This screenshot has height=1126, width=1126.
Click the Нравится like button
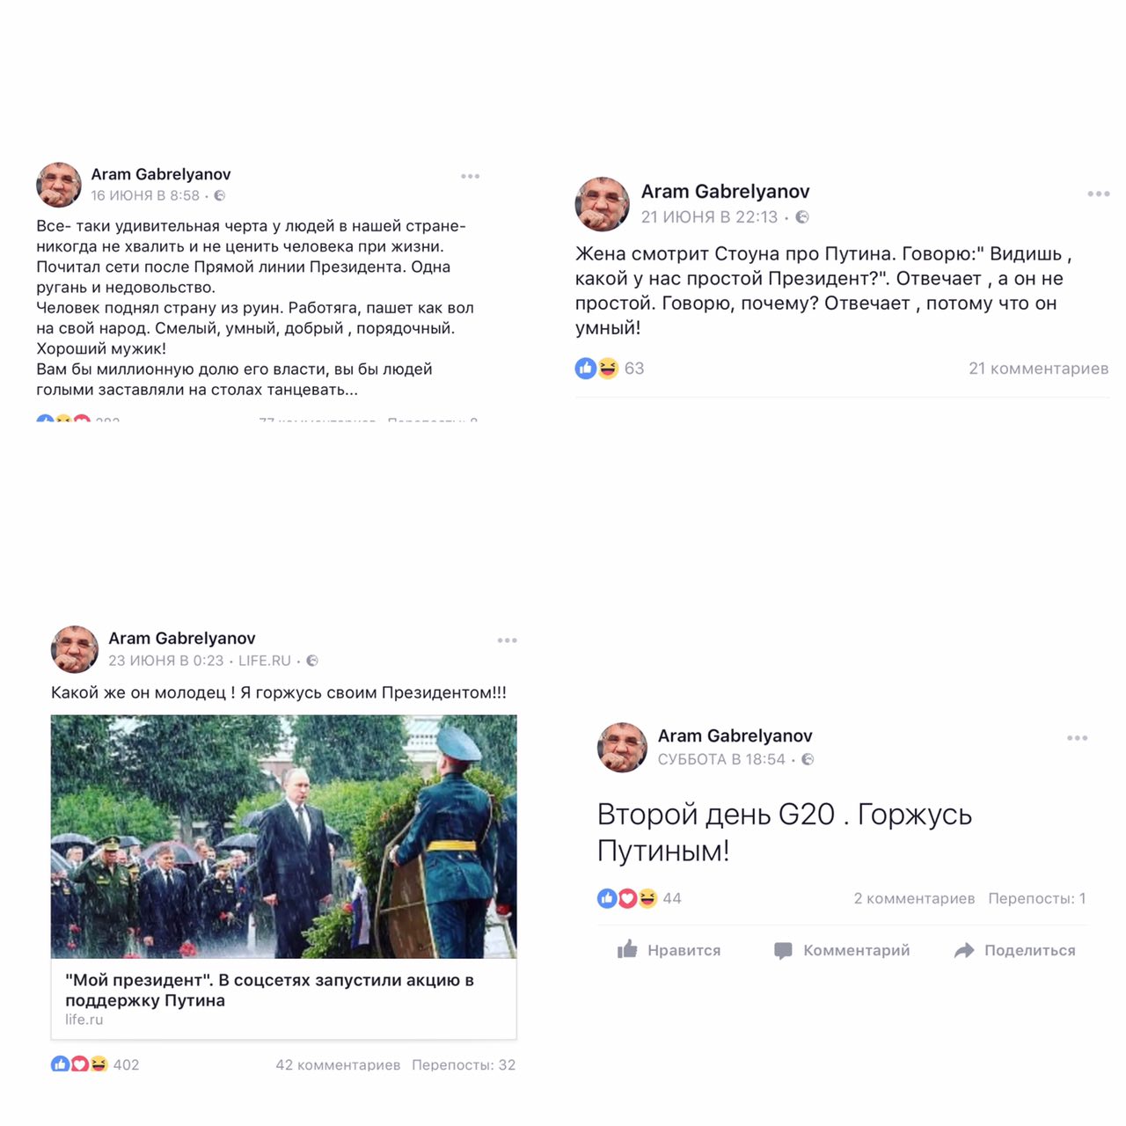pyautogui.click(x=669, y=950)
